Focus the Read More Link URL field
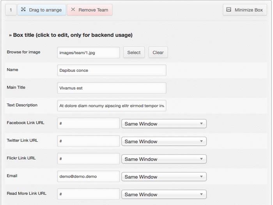Screen dimensions: 273x205 [x=88, y=194]
